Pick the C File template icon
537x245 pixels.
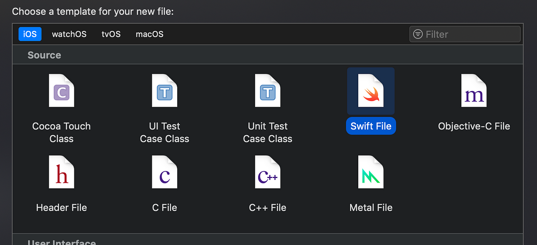(165, 172)
